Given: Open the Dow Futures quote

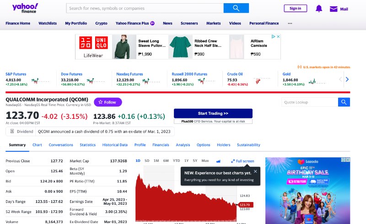Looking at the screenshot, I should (x=72, y=74).
